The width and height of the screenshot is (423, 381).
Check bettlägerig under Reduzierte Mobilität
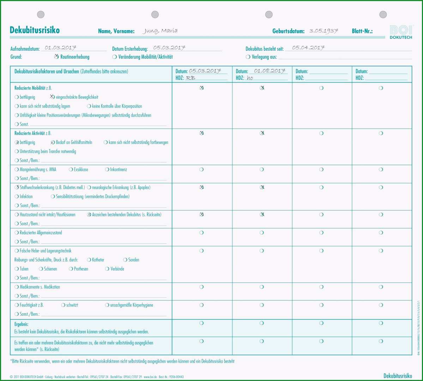pyautogui.click(x=17, y=97)
